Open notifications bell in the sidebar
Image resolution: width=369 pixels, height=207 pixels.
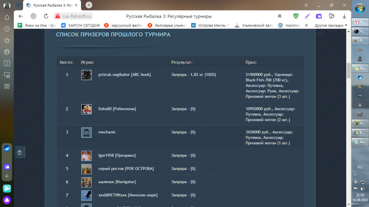(7, 17)
